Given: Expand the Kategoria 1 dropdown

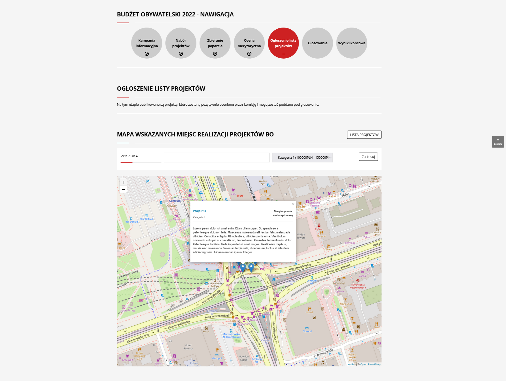Looking at the screenshot, I should pos(302,157).
